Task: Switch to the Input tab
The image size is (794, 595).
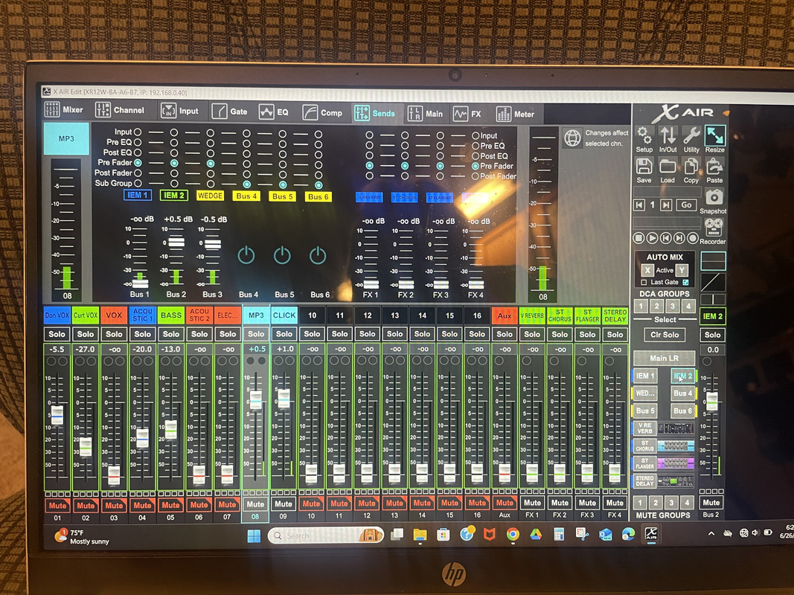Action: 180,111
